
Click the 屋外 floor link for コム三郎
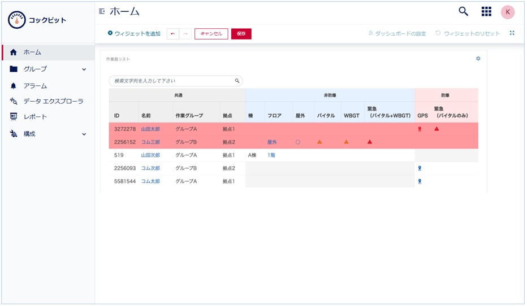pyautogui.click(x=272, y=142)
